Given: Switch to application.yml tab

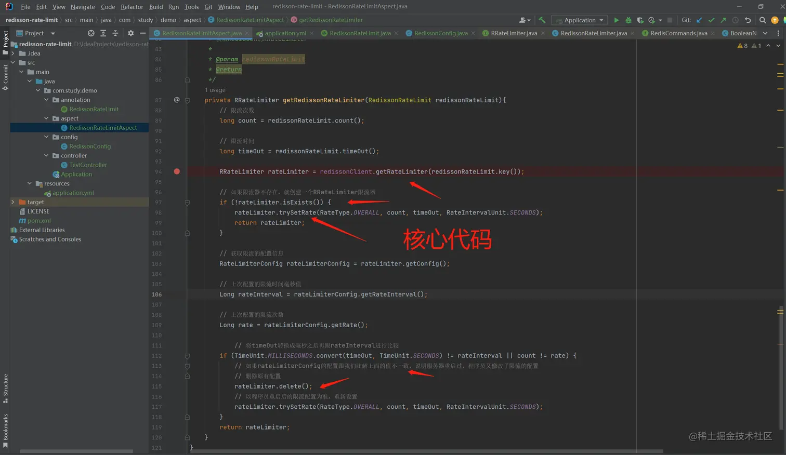Looking at the screenshot, I should point(285,33).
